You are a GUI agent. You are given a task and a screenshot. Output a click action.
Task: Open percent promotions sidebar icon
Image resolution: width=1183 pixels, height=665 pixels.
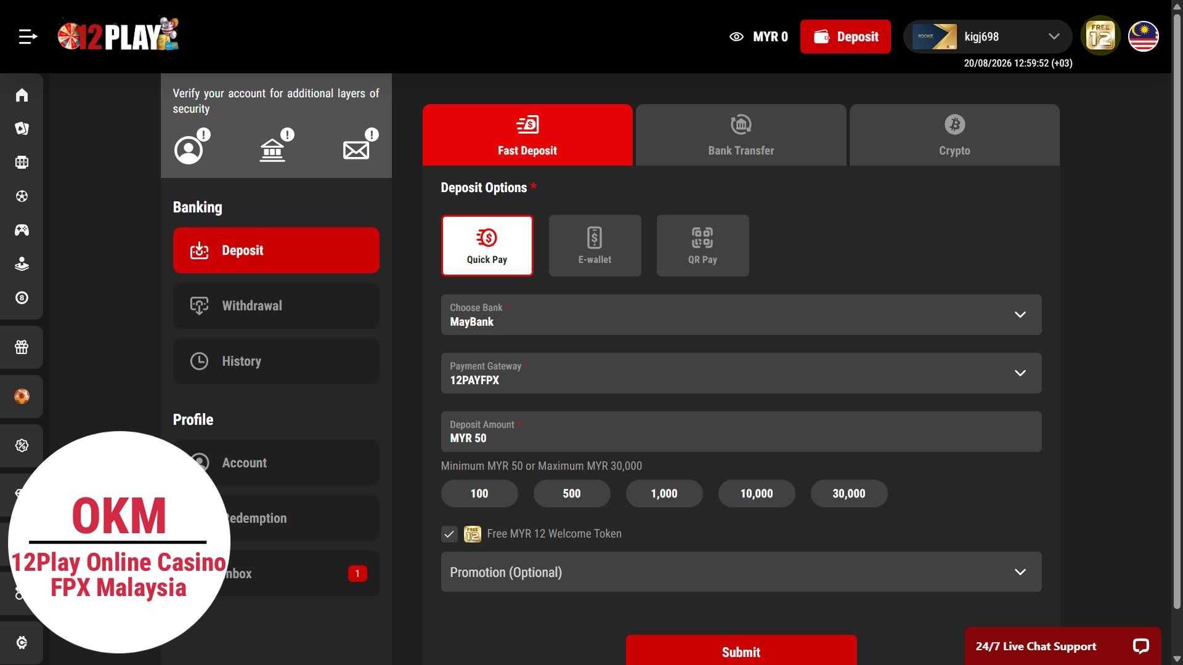(x=22, y=446)
